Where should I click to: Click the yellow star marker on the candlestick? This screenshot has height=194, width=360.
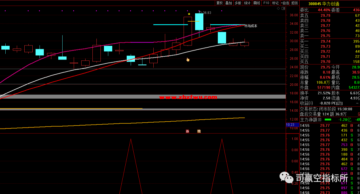click(x=189, y=14)
